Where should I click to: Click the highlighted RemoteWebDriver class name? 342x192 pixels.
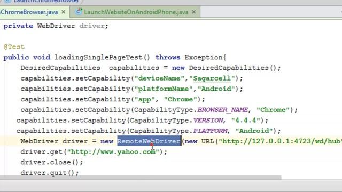click(149, 141)
